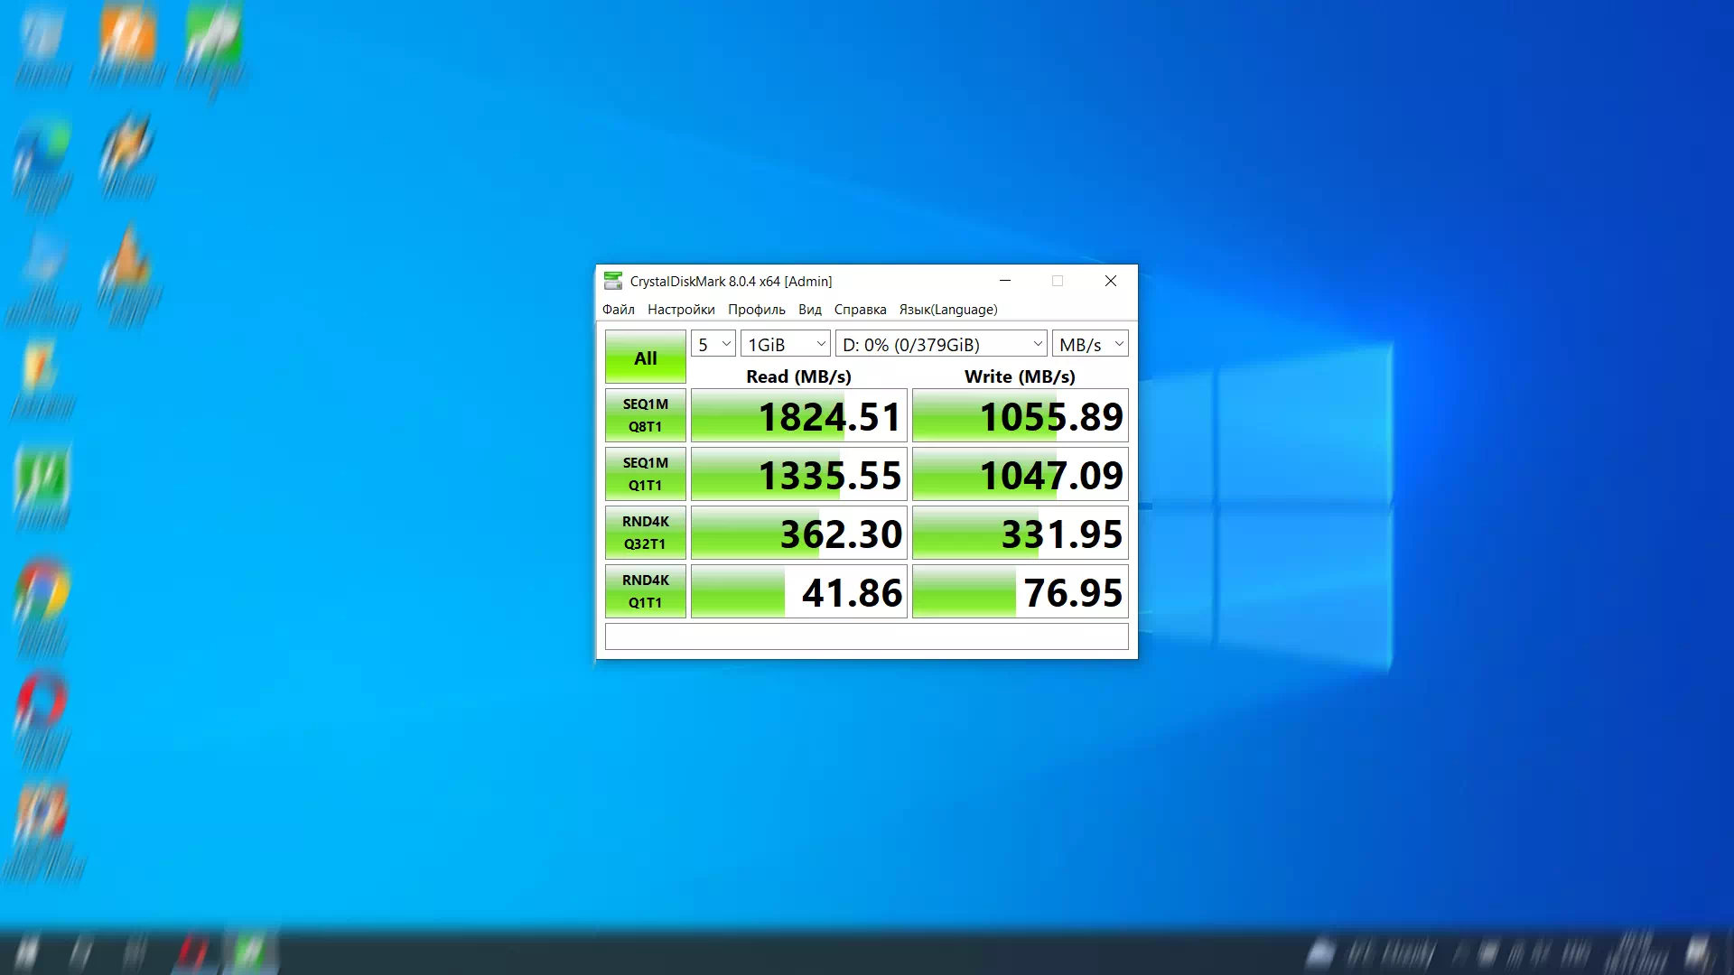Start the SEQ1M Q8T1 test
The width and height of the screenshot is (1734, 975).
pos(645,415)
